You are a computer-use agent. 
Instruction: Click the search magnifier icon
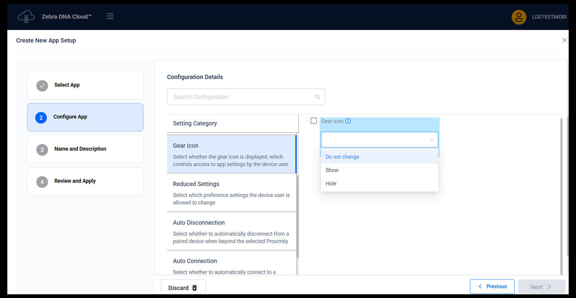(x=317, y=97)
